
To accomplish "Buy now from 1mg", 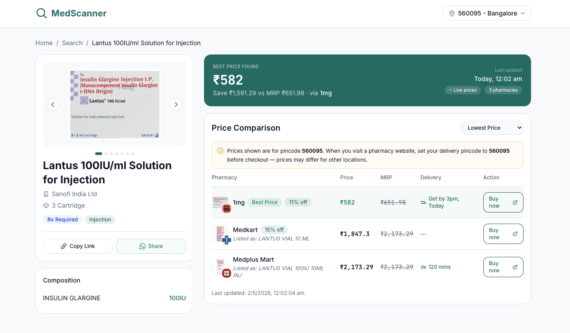I will [503, 202].
